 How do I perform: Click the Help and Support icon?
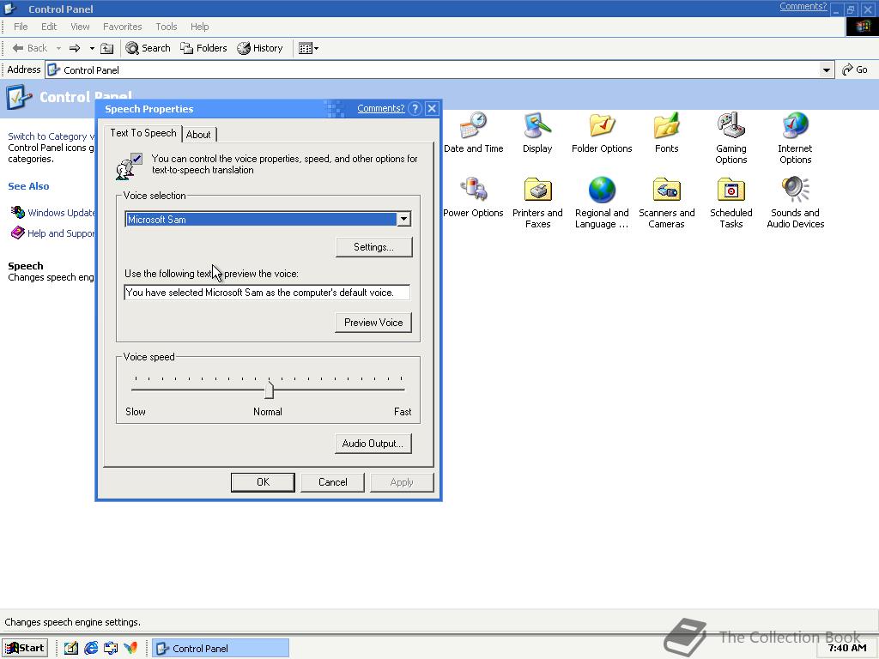click(18, 233)
